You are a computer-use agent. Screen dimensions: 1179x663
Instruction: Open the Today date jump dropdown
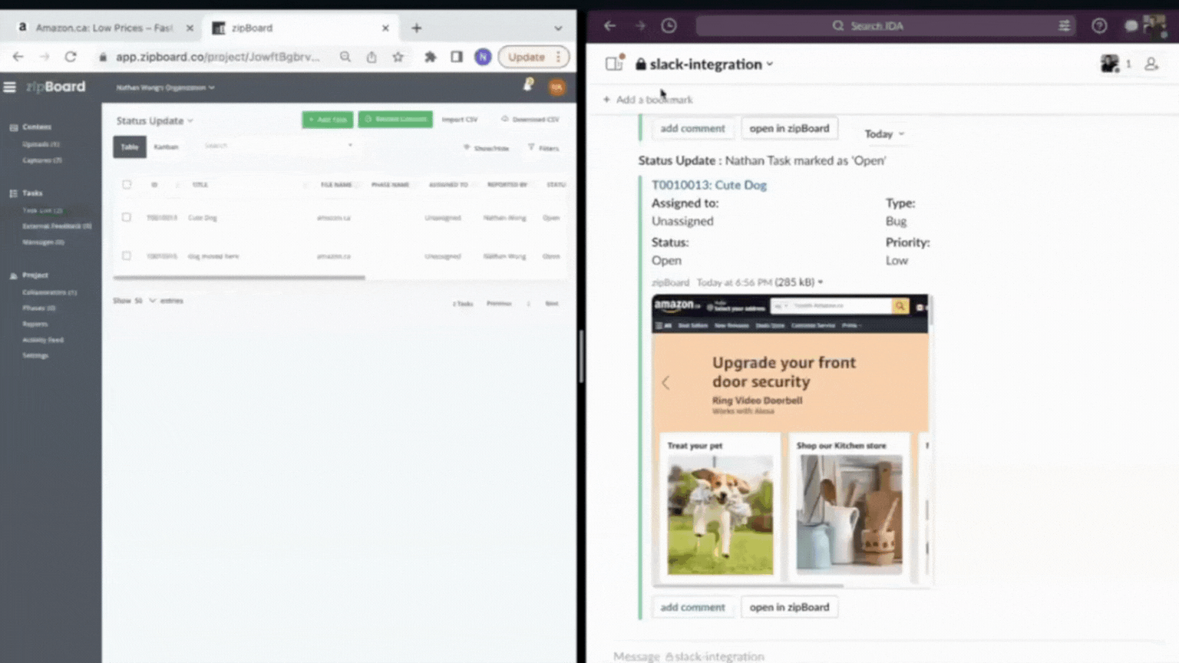tap(884, 134)
